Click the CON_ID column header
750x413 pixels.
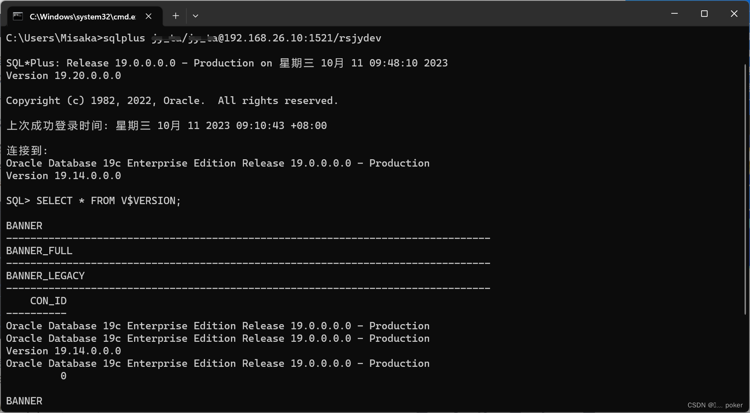point(48,301)
